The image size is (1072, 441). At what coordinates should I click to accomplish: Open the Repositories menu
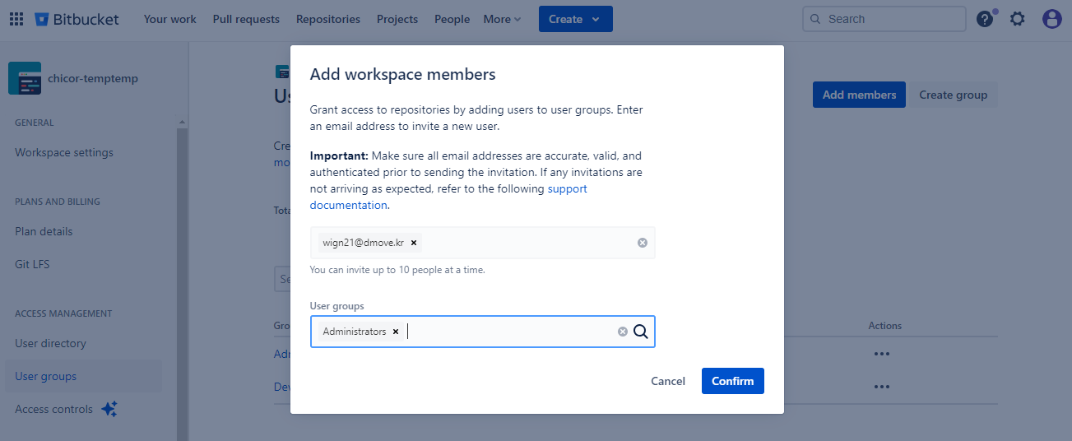[x=328, y=19]
